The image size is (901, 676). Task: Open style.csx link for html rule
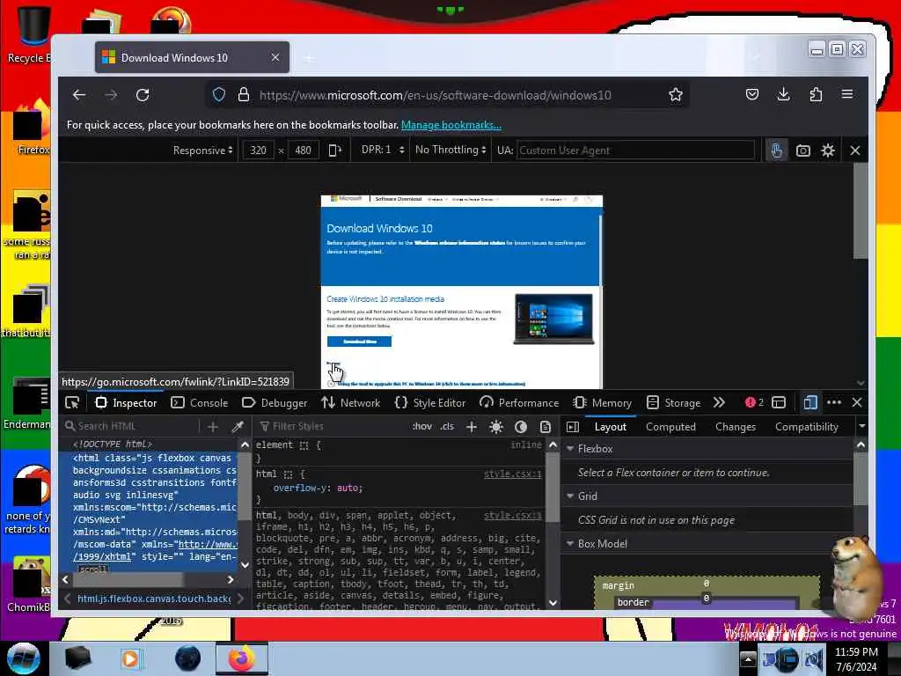[513, 474]
